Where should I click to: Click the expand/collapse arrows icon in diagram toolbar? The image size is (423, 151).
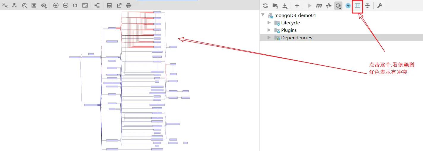coord(5,5)
